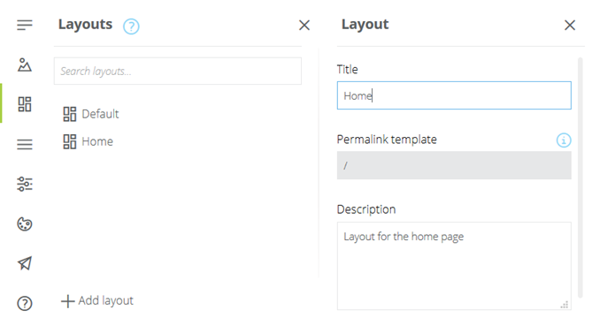This screenshot has width=592, height=325.
Task: Click the Publish paper plane icon
Action: click(25, 263)
